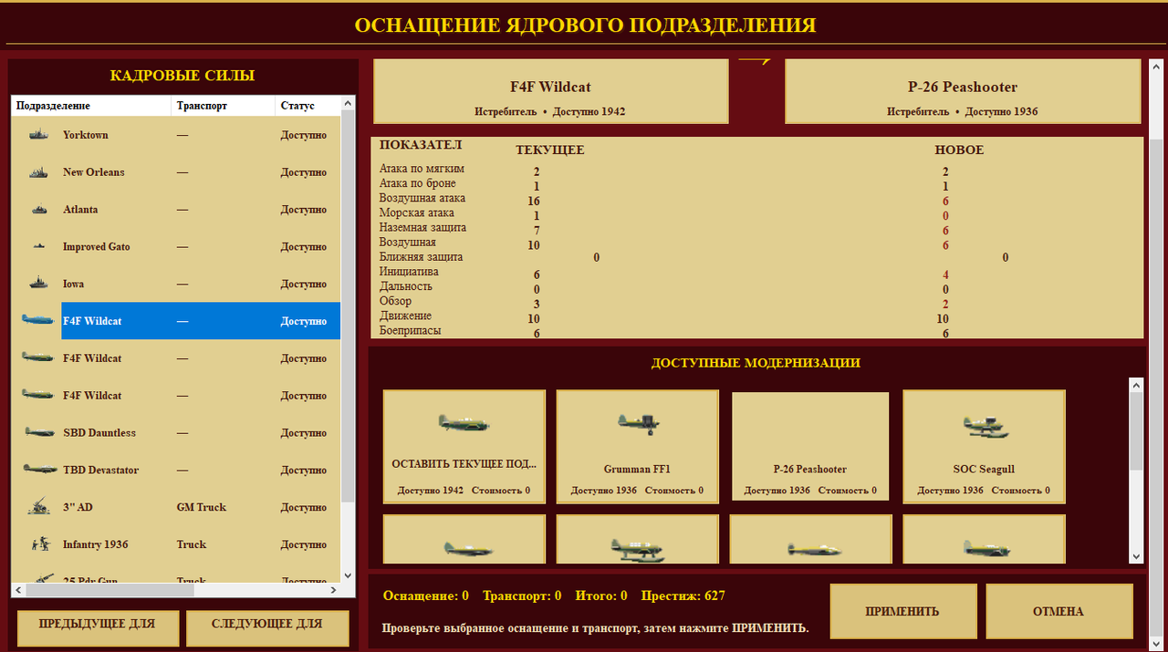Click the unit list horizontal scroll-right arrow
1168x652 pixels.
[333, 590]
